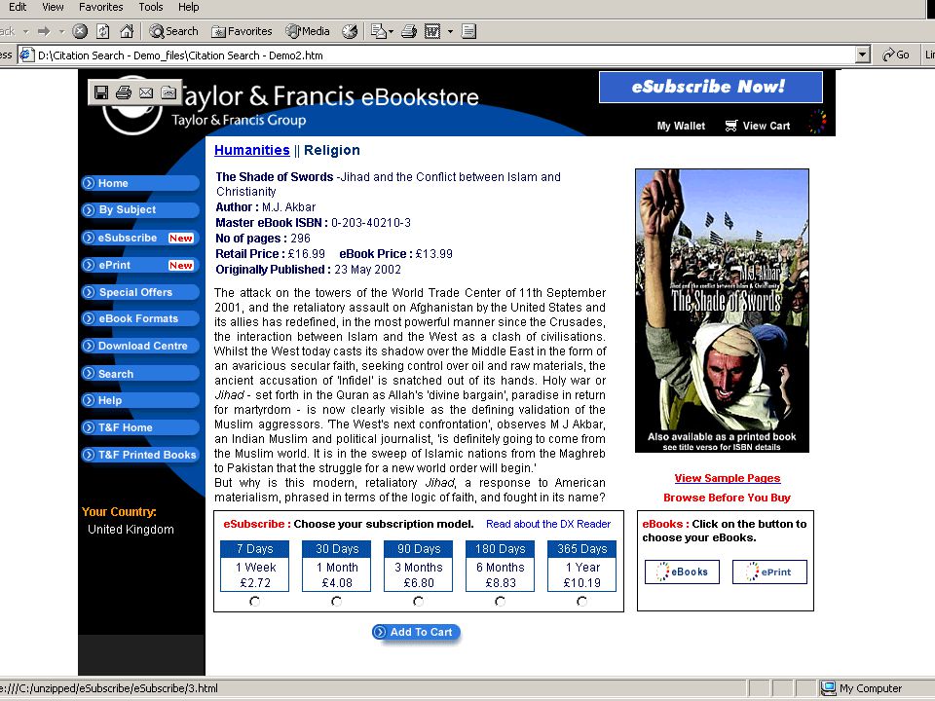The height and width of the screenshot is (701, 935).
Task: Open the View menu
Action: pyautogui.click(x=53, y=7)
